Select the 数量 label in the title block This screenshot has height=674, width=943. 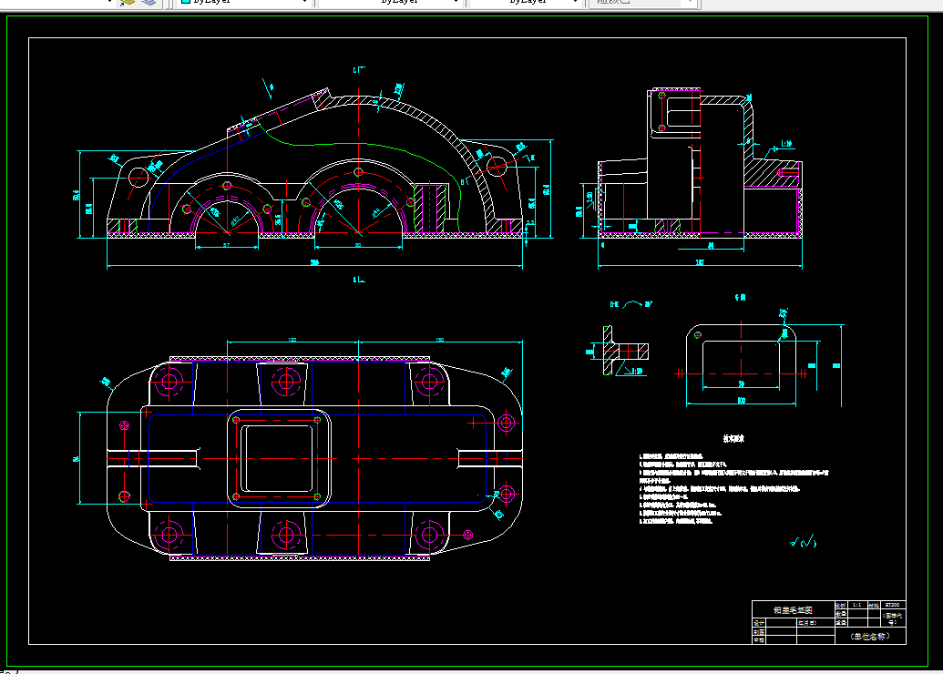[x=841, y=614]
